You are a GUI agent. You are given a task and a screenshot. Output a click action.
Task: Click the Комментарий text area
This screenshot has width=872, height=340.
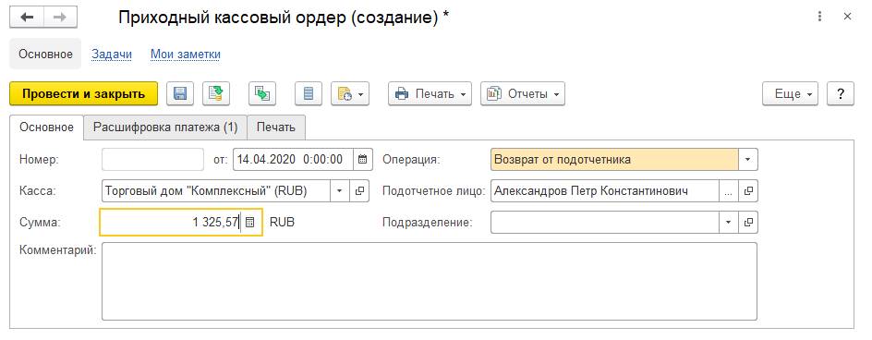pyautogui.click(x=430, y=282)
